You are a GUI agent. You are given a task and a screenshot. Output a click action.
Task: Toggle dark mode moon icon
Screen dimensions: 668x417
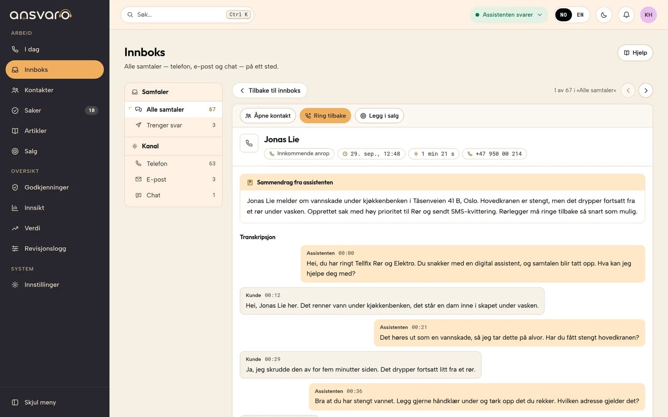point(604,15)
